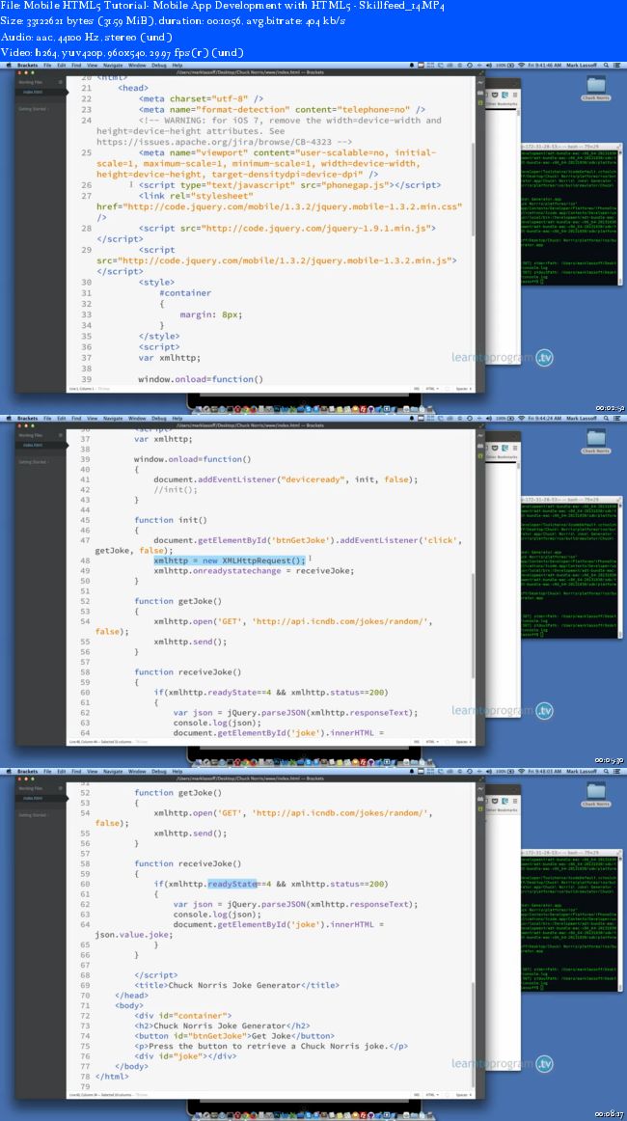
Task: Open Debug menu in the 9:48:03 AM frame
Action: pyautogui.click(x=159, y=772)
